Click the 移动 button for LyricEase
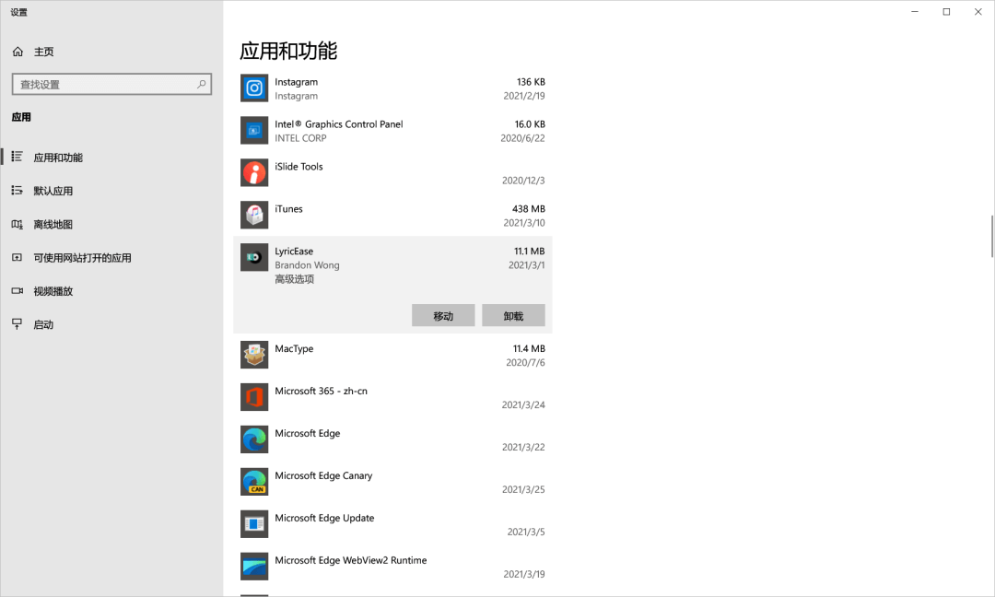The height and width of the screenshot is (597, 995). point(443,315)
